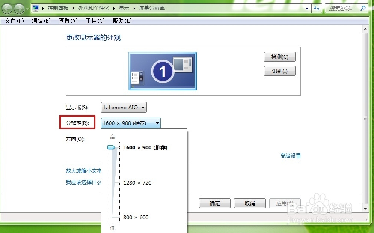Click the 检测(C) button
The width and height of the screenshot is (374, 233).
tap(279, 57)
